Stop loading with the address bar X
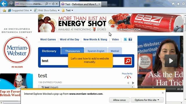The height and width of the screenshot is (104, 186). click(x=57, y=4)
